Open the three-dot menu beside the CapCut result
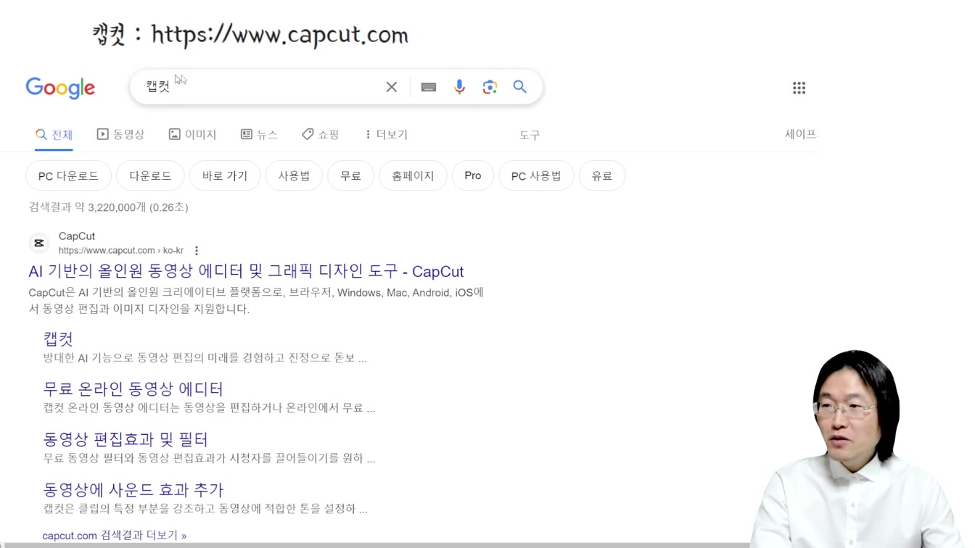 click(x=197, y=251)
